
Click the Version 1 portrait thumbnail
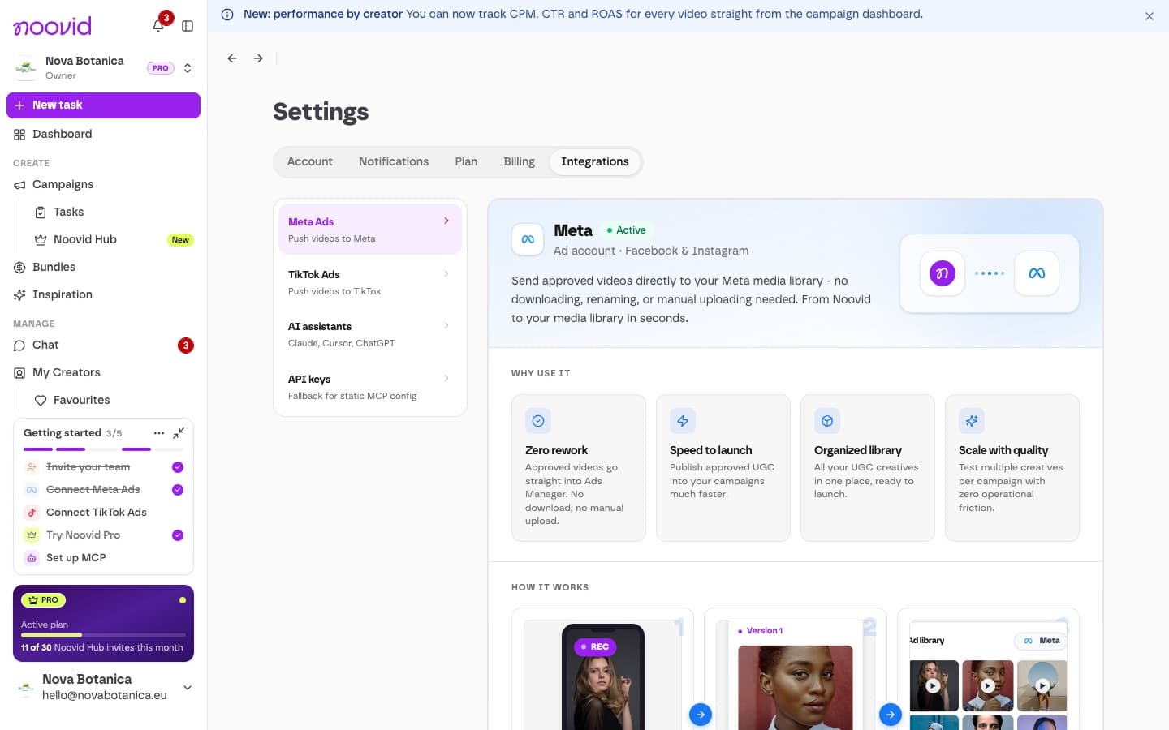coord(796,688)
